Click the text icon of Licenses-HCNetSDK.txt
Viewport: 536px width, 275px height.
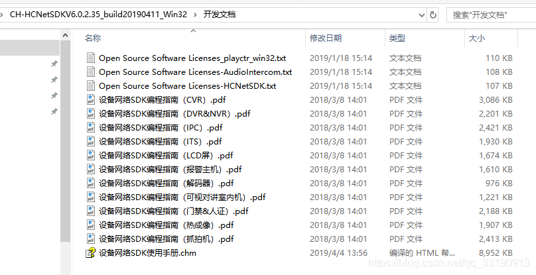[x=91, y=85]
